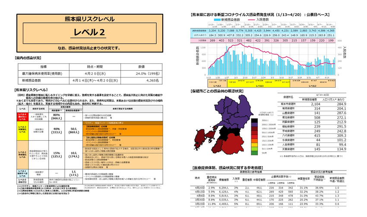Click the 80% (666人) bed criterion cell
Screen dimensions: 367x217
pyautogui.click(x=57, y=116)
